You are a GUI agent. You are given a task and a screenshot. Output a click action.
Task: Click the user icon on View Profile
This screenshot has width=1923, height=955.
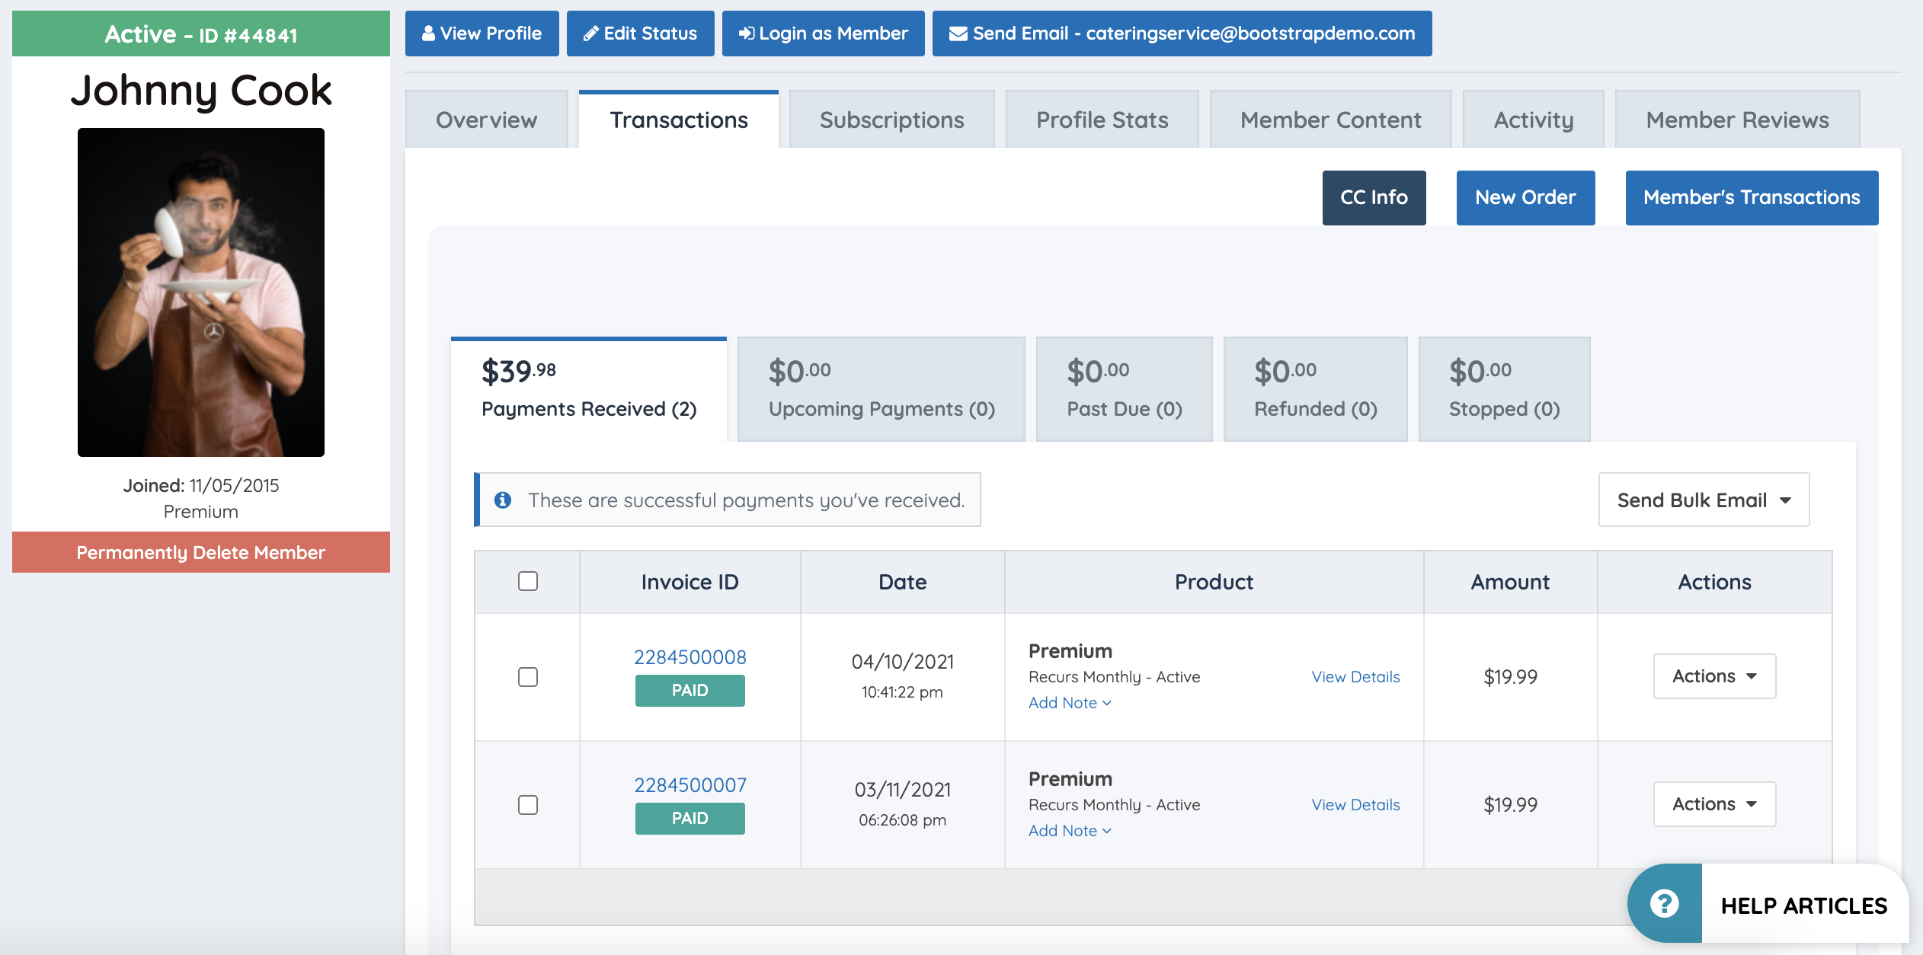[428, 34]
